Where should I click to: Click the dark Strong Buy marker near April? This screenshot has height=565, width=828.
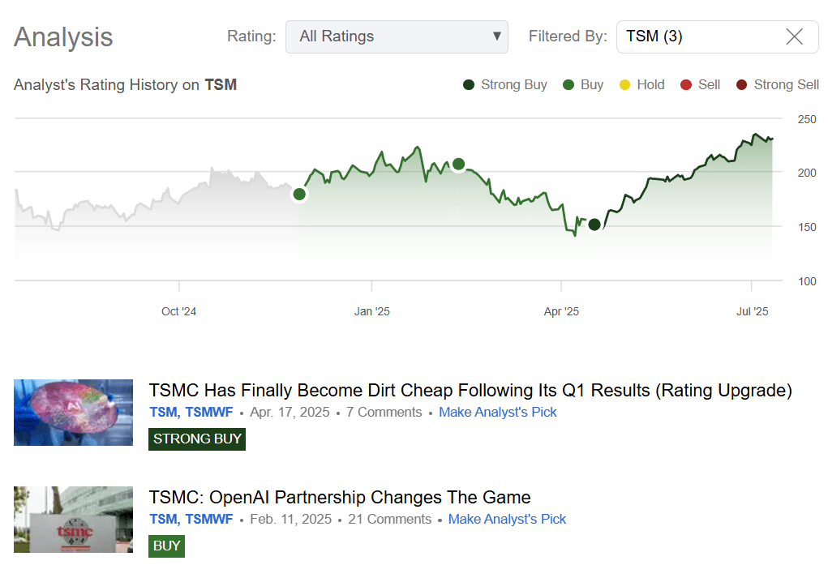(x=594, y=225)
